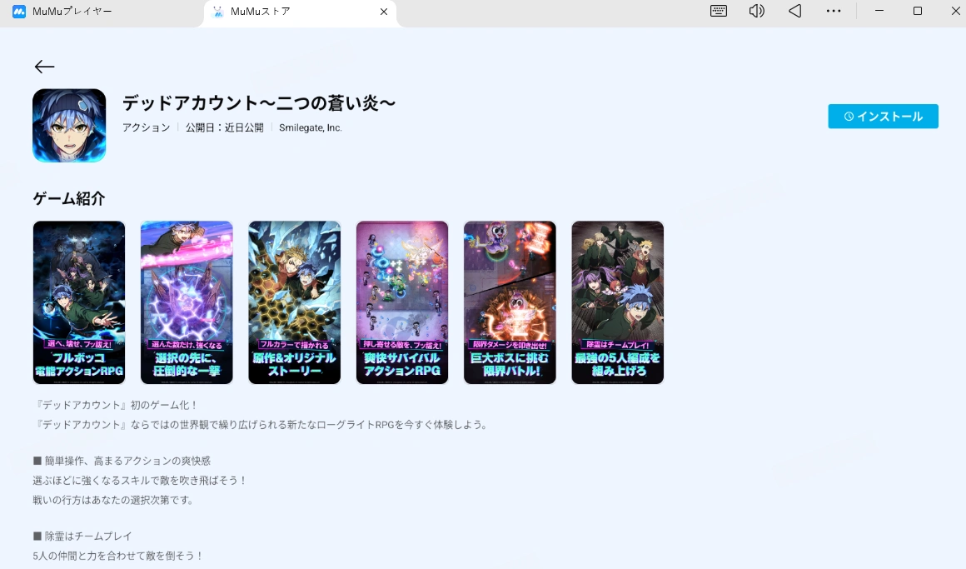The width and height of the screenshot is (966, 569).
Task: Click the triangular back navigation icon in title bar
Action: 795,11
